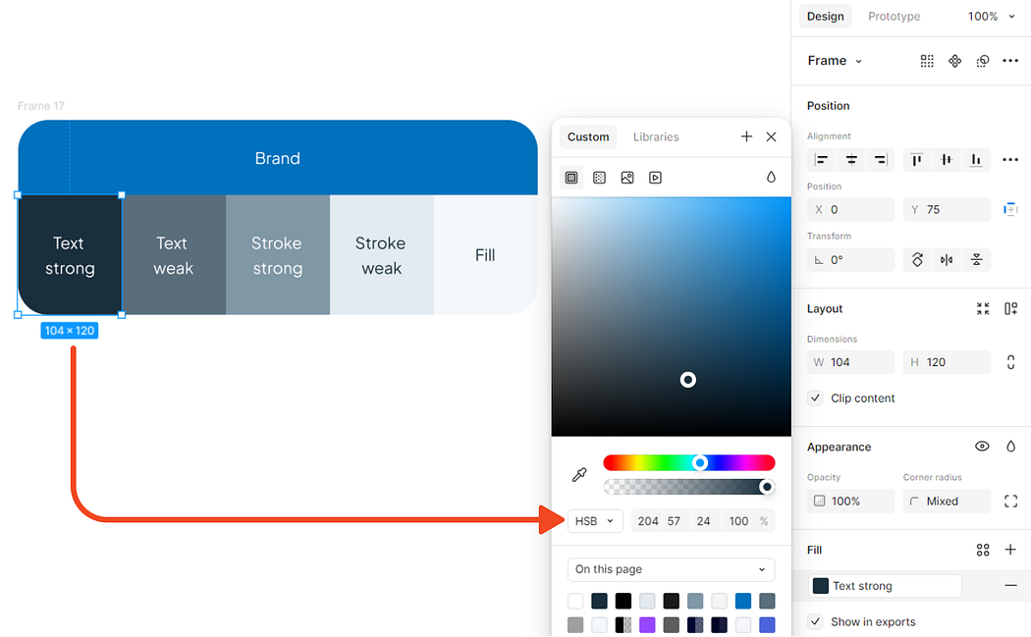
Task: Select the image fill type icon
Action: tap(627, 178)
